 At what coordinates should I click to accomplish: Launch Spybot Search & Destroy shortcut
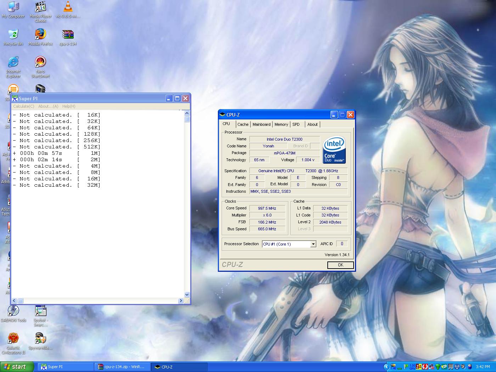point(41,316)
